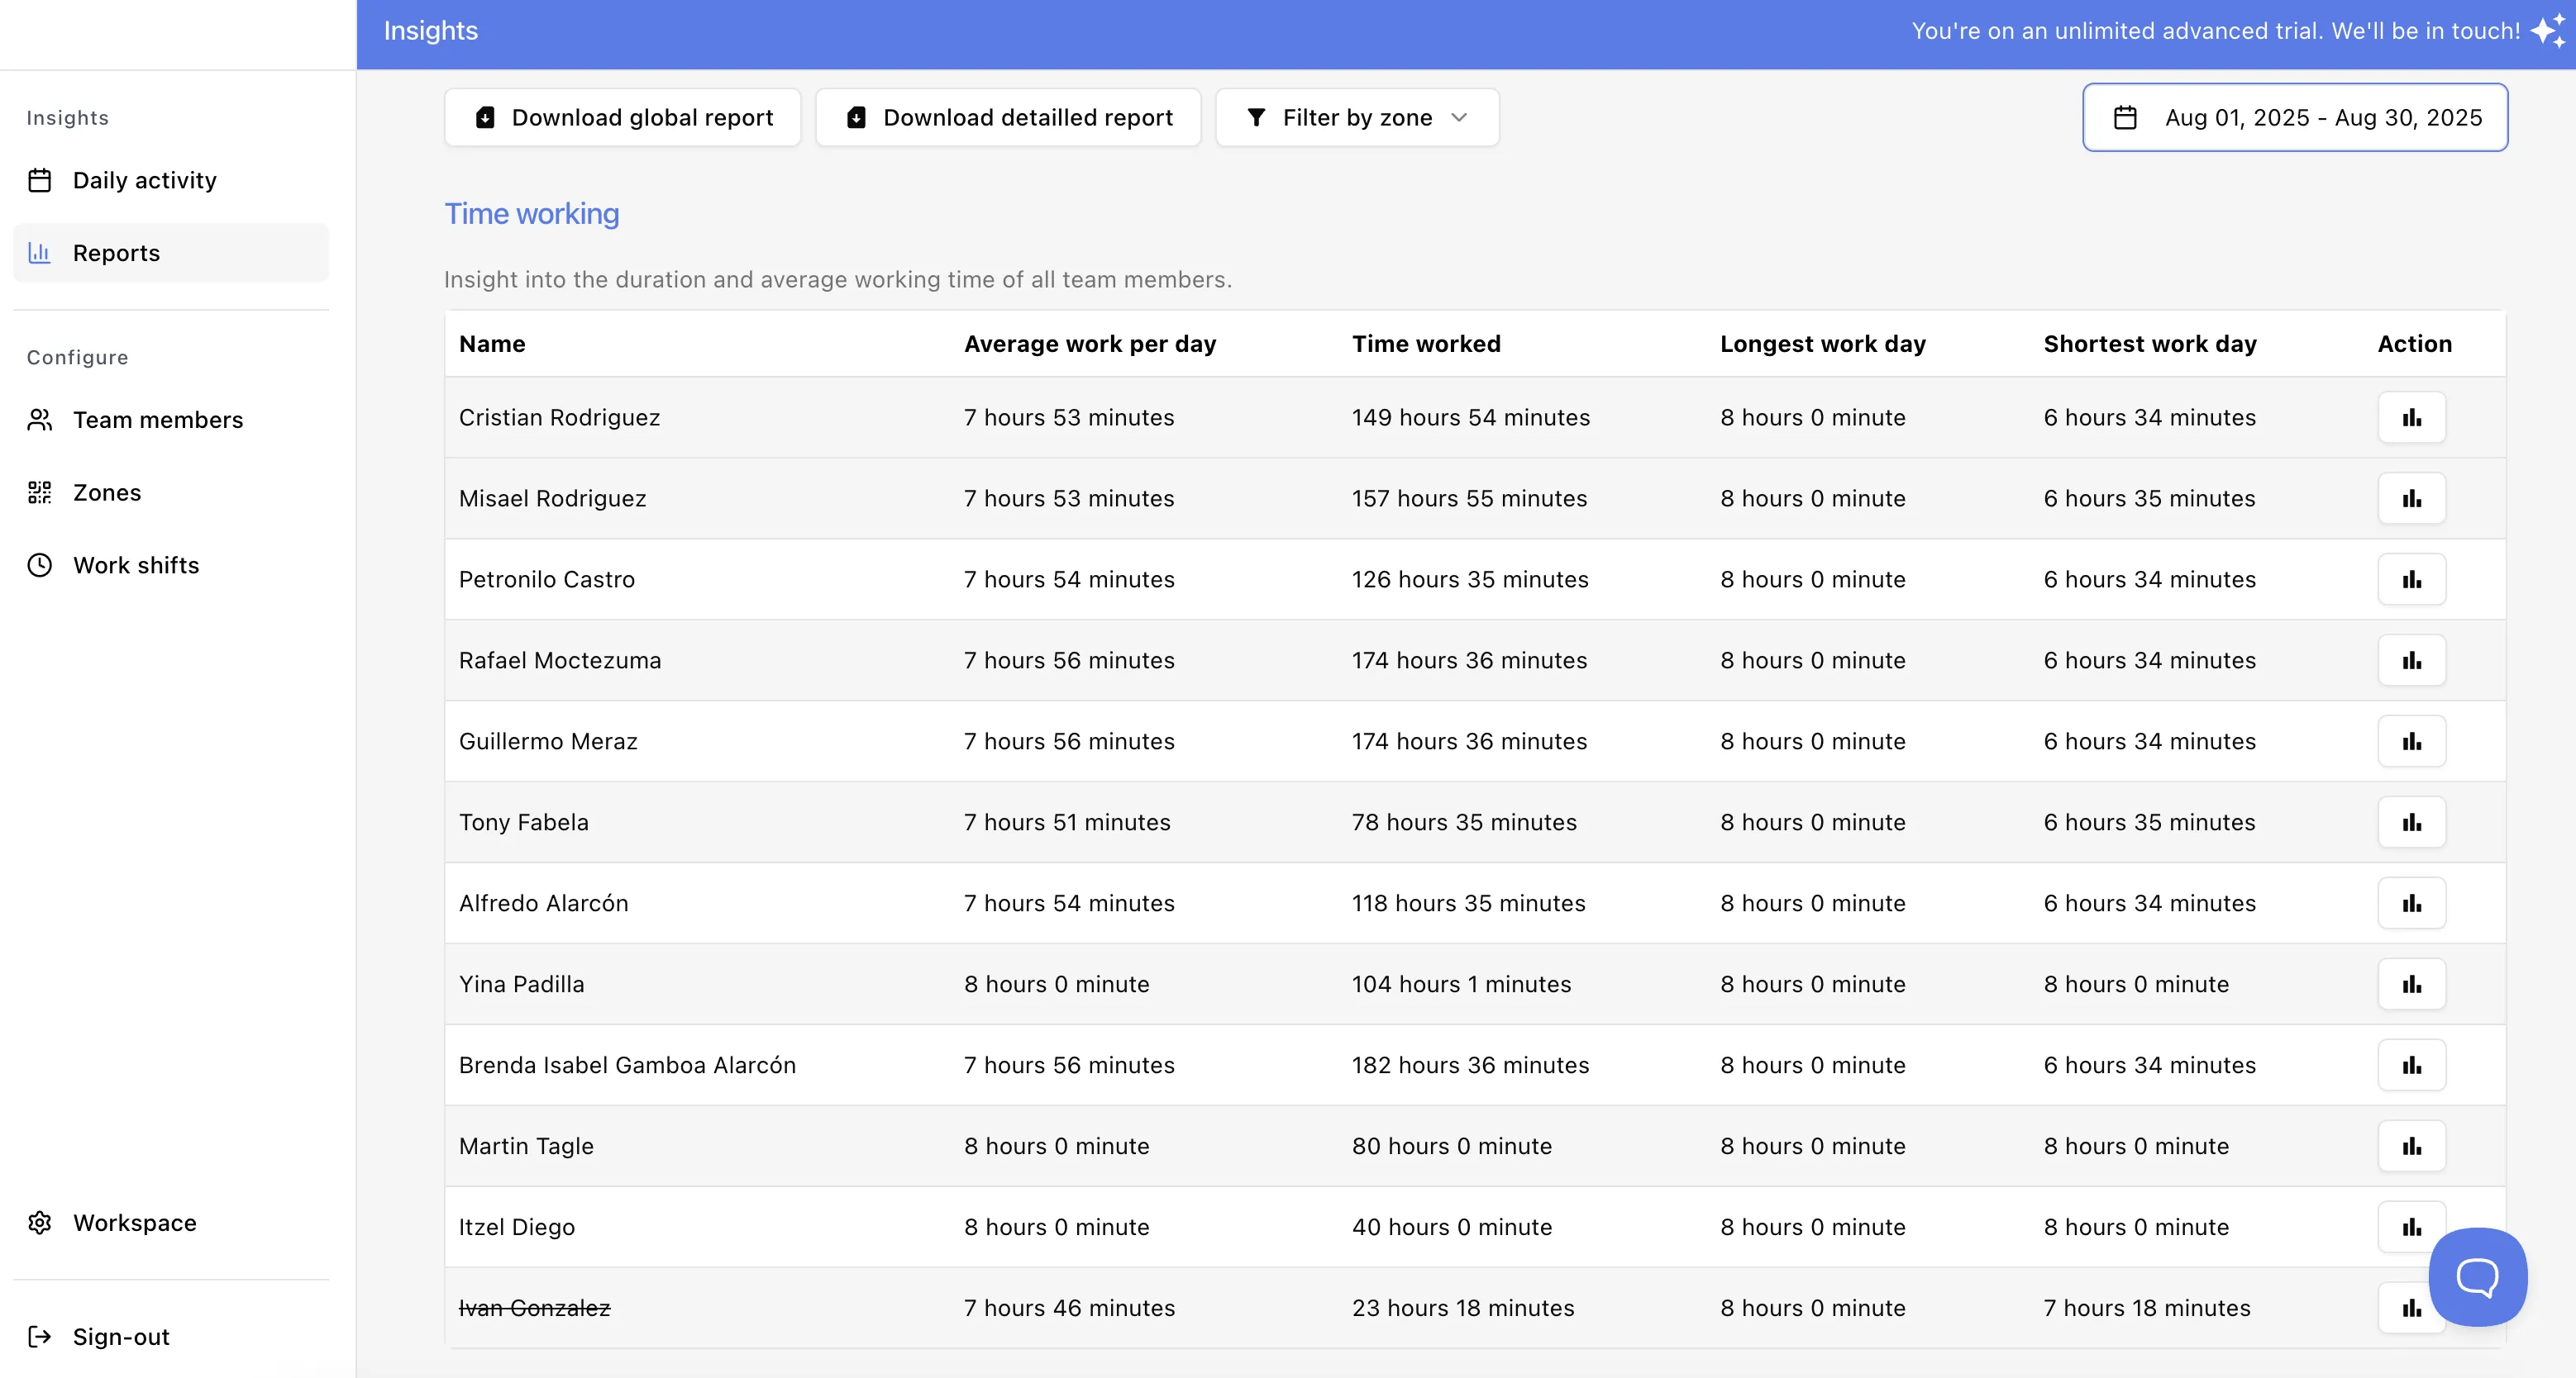Image resolution: width=2576 pixels, height=1378 pixels.
Task: Show chart for Martin Tagle
Action: click(2411, 1146)
